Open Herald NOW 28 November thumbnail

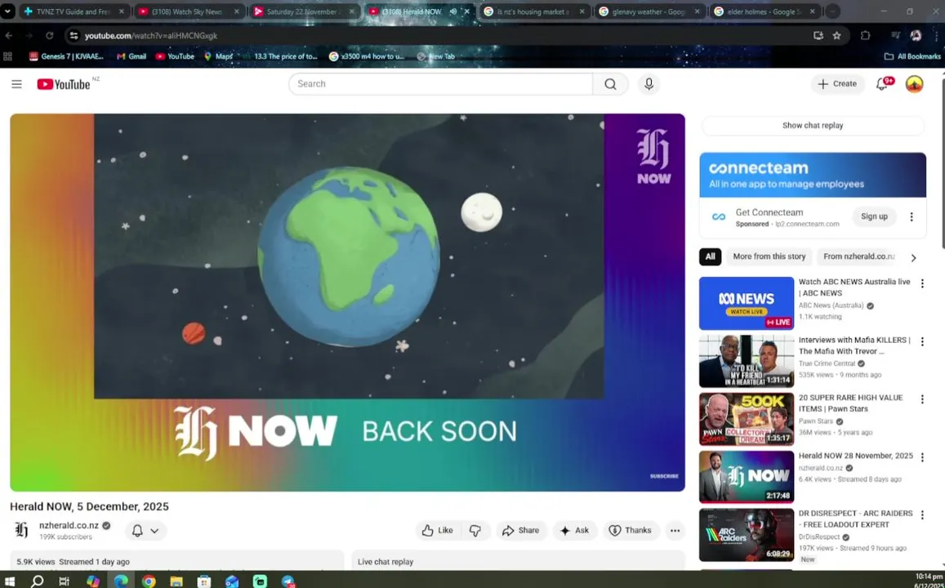(x=746, y=477)
